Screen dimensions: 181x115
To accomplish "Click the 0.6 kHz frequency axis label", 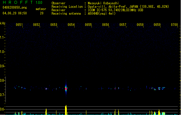I will click(x=2, y=109).
